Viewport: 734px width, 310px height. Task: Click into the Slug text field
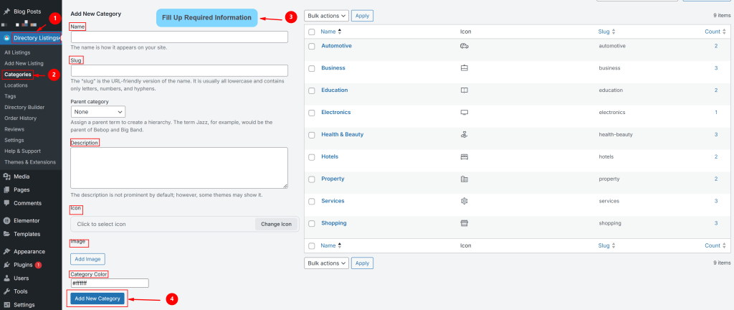pyautogui.click(x=179, y=71)
